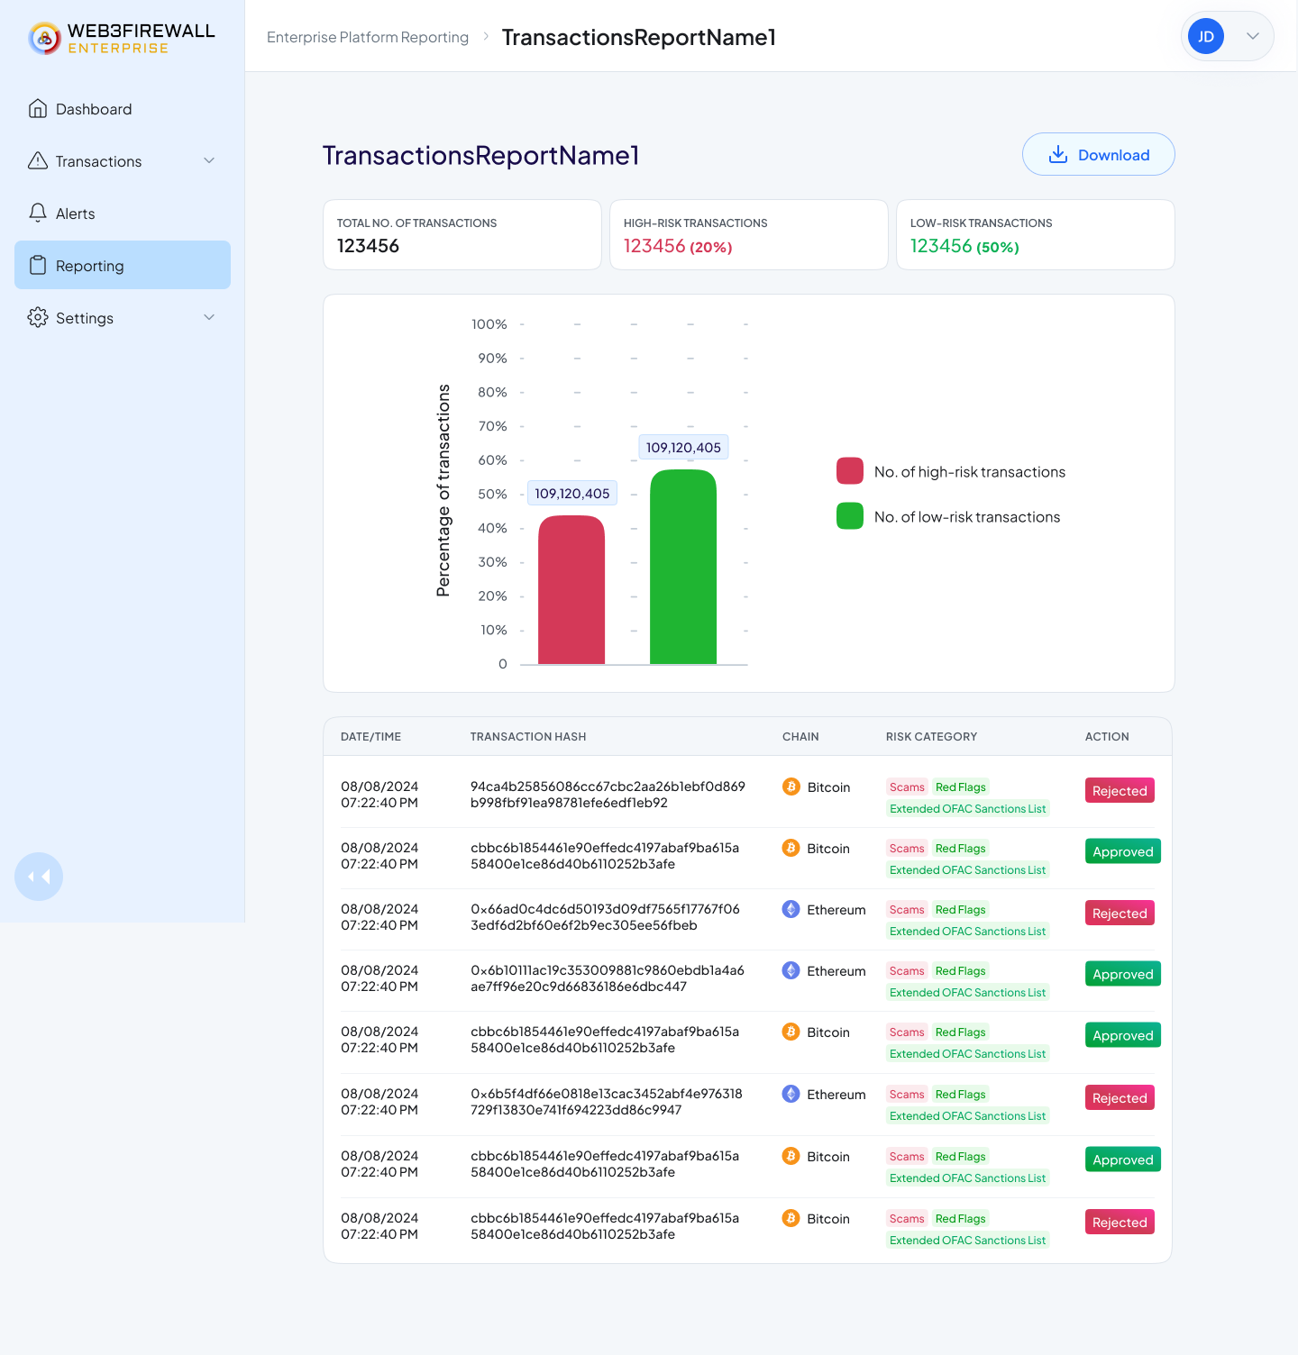Click green low-risk legend swatch

pyautogui.click(x=850, y=516)
